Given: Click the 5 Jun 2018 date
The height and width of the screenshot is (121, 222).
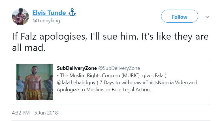Looking at the screenshot, I should tap(46, 113).
